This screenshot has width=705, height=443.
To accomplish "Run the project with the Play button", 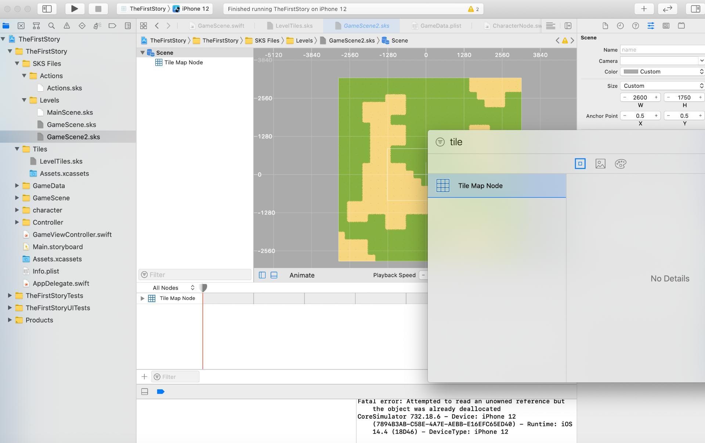I will coord(74,9).
